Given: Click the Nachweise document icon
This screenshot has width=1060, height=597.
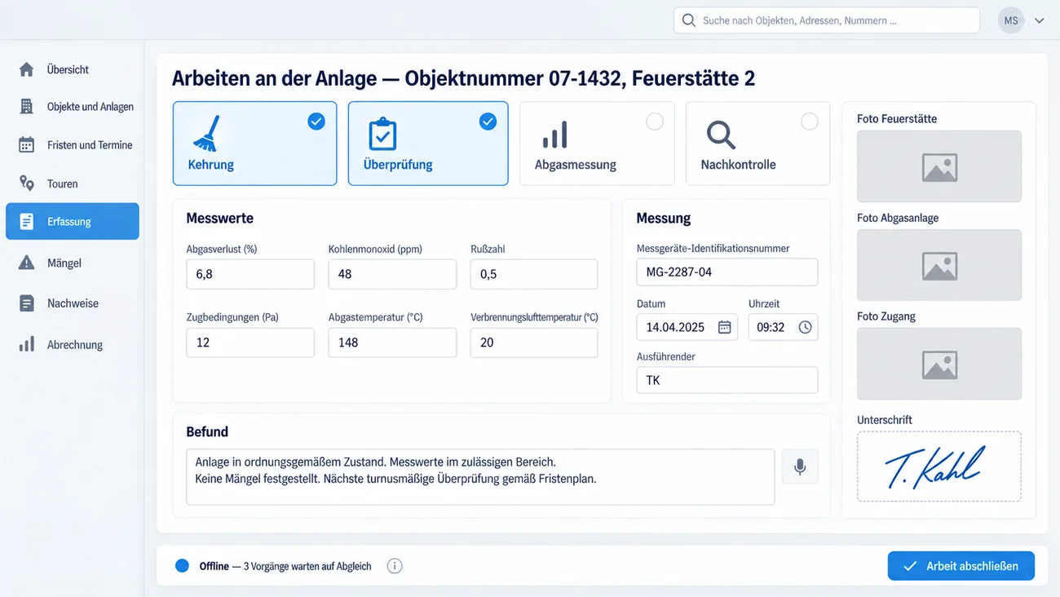Looking at the screenshot, I should coord(27,303).
